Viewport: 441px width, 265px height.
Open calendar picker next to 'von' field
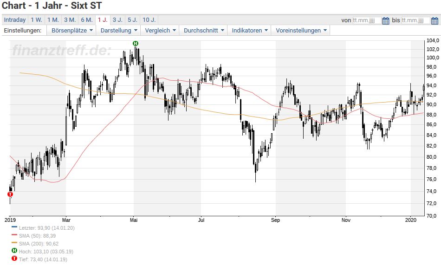(x=386, y=20)
